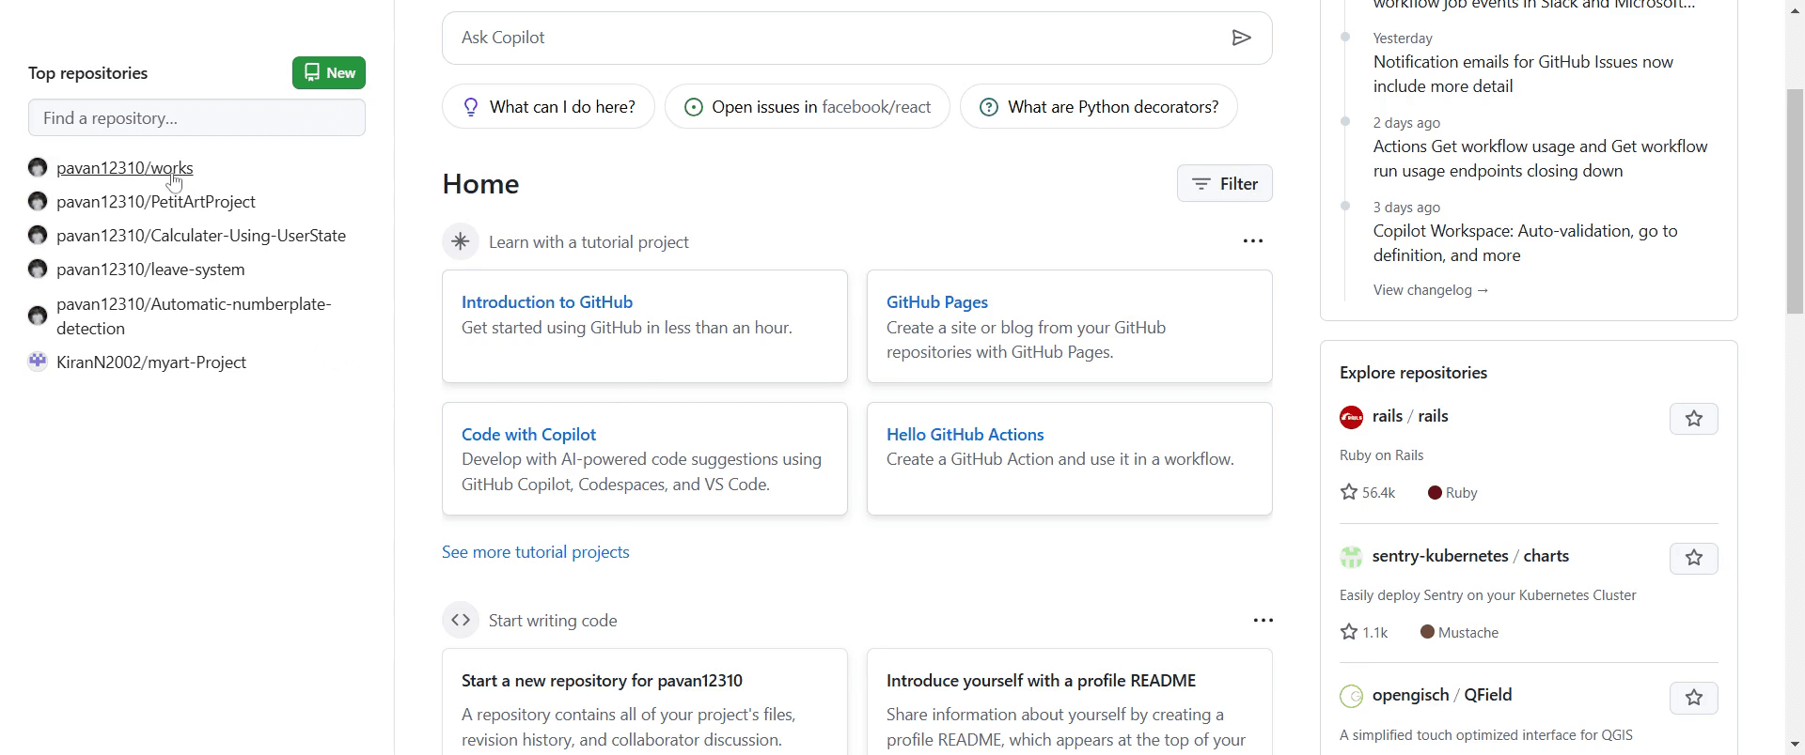Click the star count icon for rails 56.4k

pos(1349,492)
